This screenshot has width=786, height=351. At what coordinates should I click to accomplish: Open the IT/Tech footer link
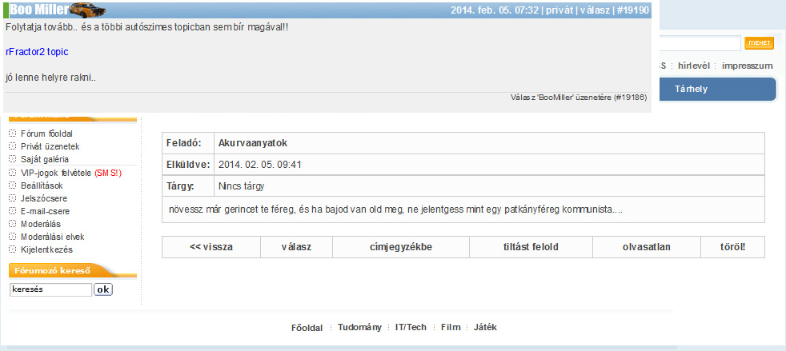pos(411,328)
